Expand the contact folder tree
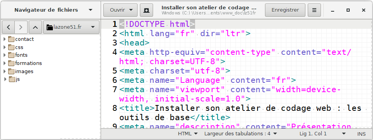 [x=5, y=39]
